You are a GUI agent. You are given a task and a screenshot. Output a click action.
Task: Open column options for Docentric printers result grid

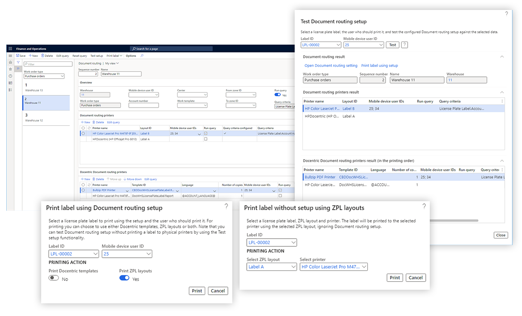tap(502, 170)
